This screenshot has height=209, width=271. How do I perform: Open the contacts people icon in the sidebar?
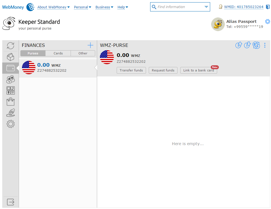click(10, 79)
